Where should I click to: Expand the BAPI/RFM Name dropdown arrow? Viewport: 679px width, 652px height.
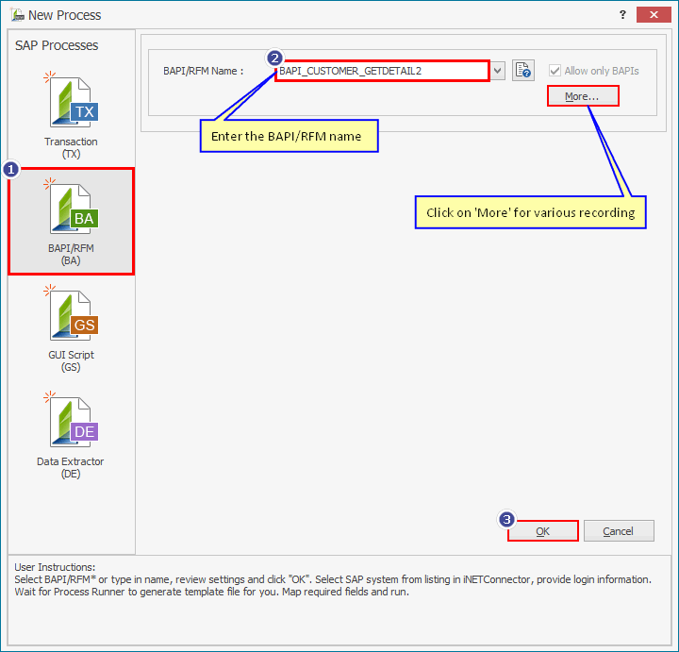point(498,71)
